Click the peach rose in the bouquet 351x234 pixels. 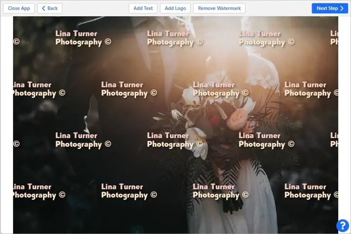click(239, 118)
